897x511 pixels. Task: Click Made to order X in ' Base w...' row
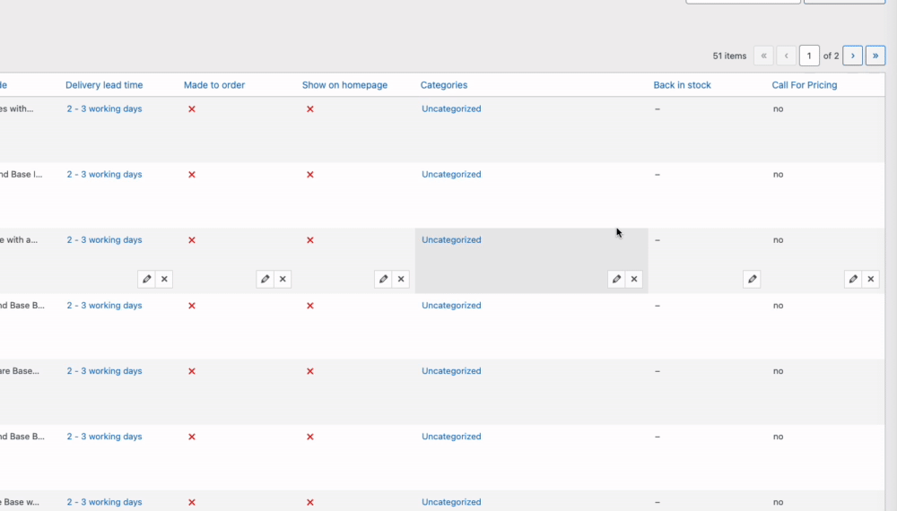pos(192,502)
